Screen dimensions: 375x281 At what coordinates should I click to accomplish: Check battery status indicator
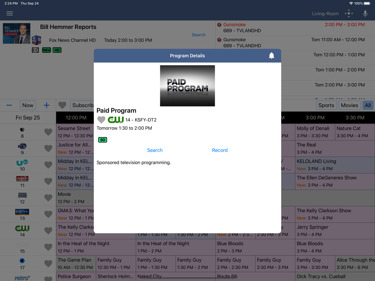coord(367,3)
